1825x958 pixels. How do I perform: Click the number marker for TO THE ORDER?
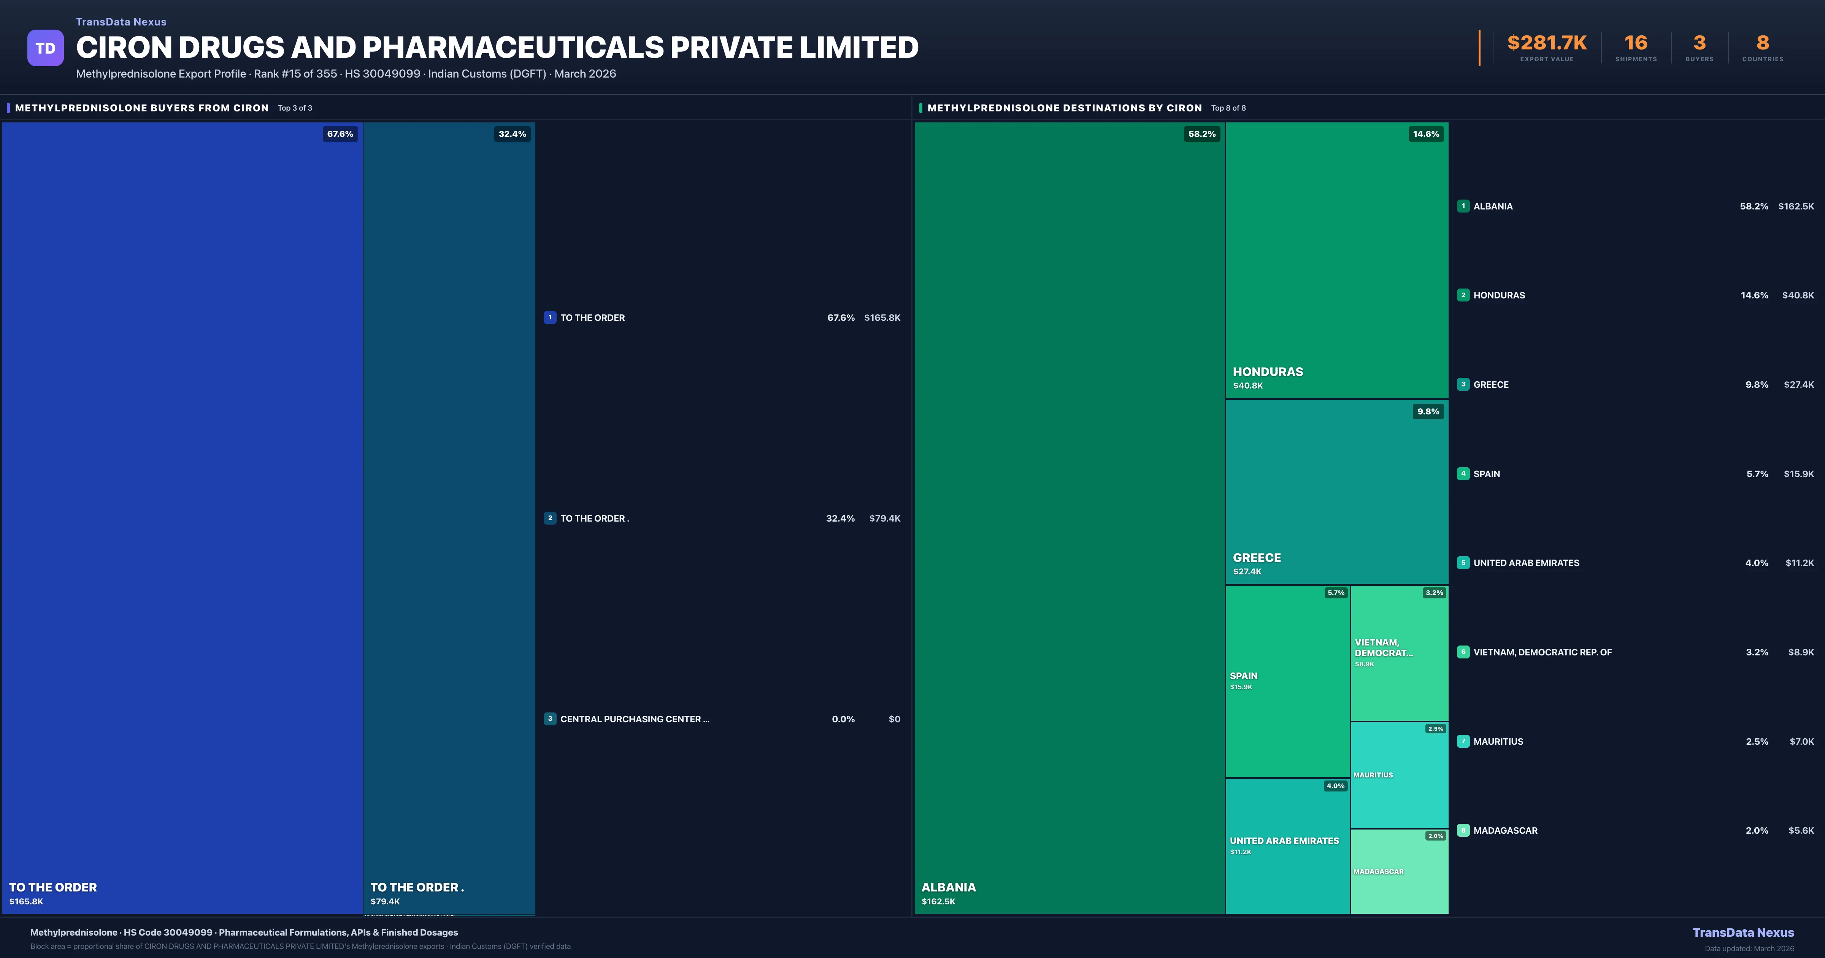(x=551, y=318)
